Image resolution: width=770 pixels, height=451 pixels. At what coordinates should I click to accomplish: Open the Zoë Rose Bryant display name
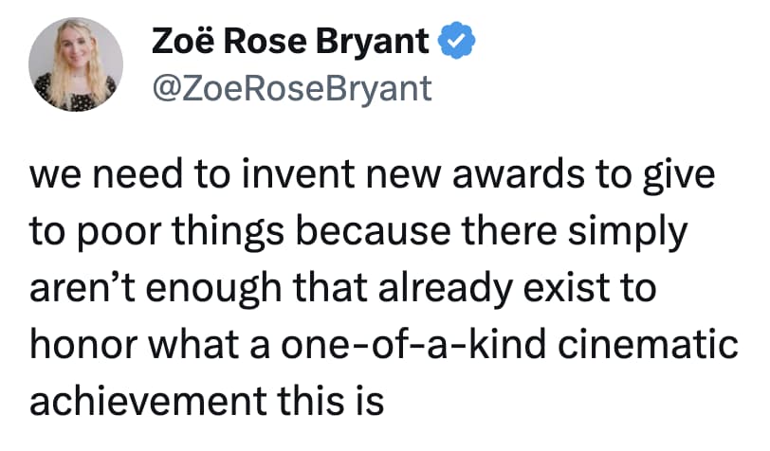[x=290, y=42]
